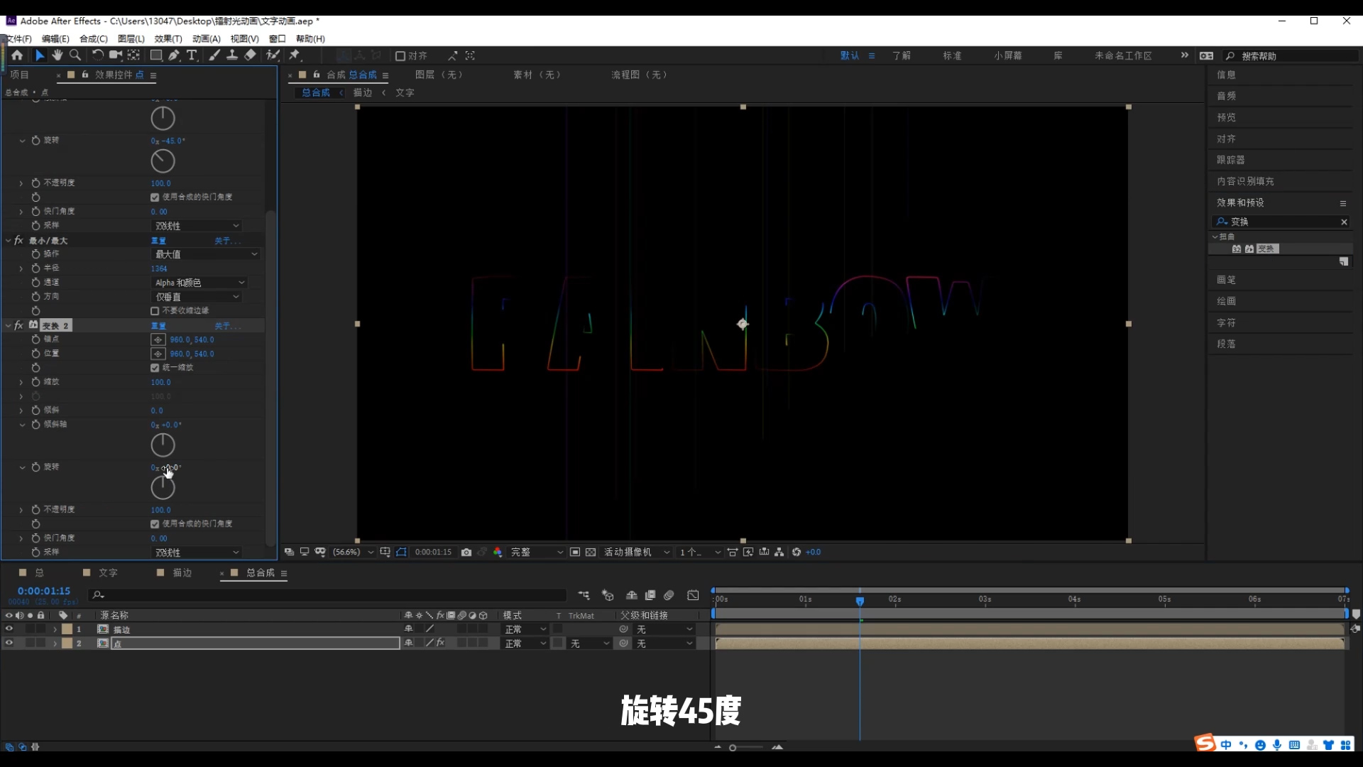Select the Puppet Pin tool

[x=295, y=55]
